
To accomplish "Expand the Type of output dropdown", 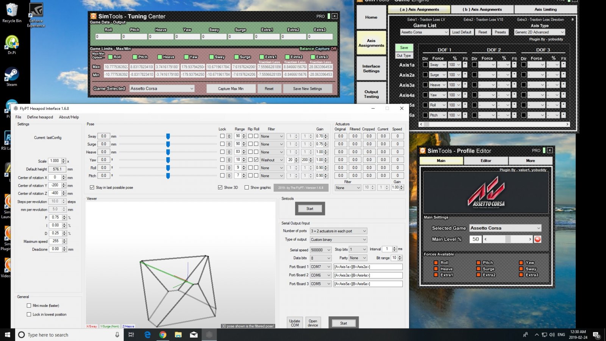I will click(x=339, y=239).
